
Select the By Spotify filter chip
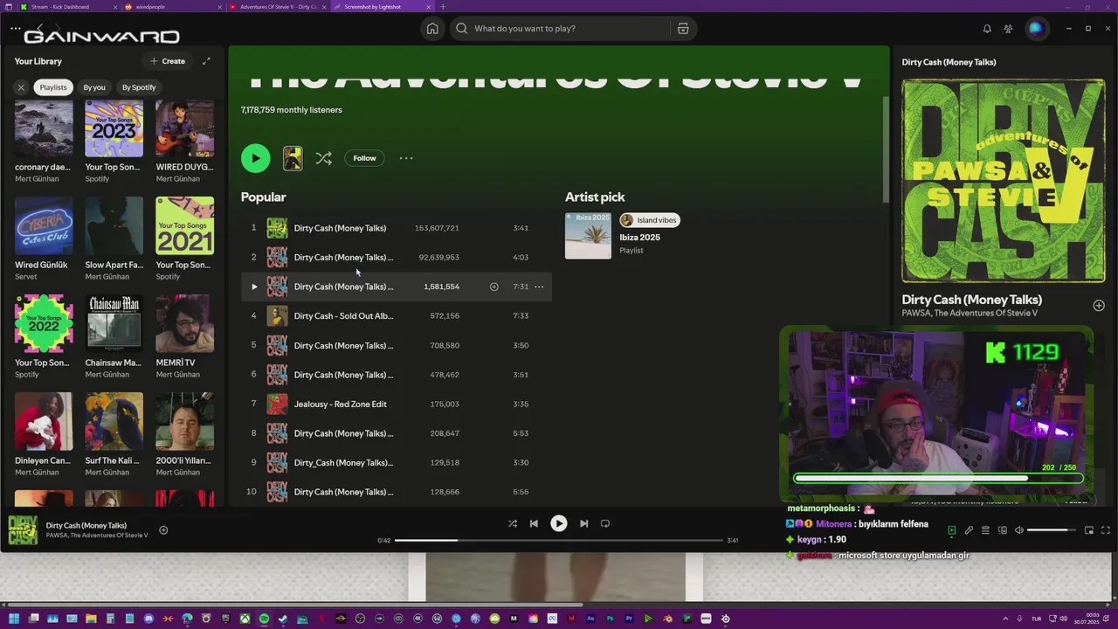click(139, 87)
